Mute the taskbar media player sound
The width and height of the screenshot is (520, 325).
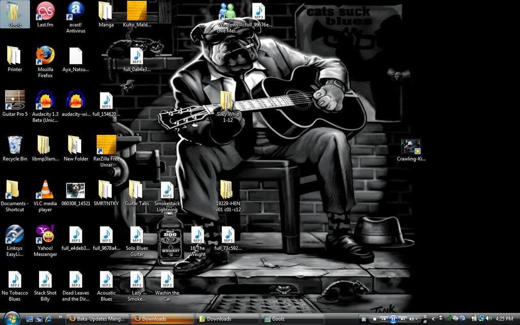pos(411,319)
